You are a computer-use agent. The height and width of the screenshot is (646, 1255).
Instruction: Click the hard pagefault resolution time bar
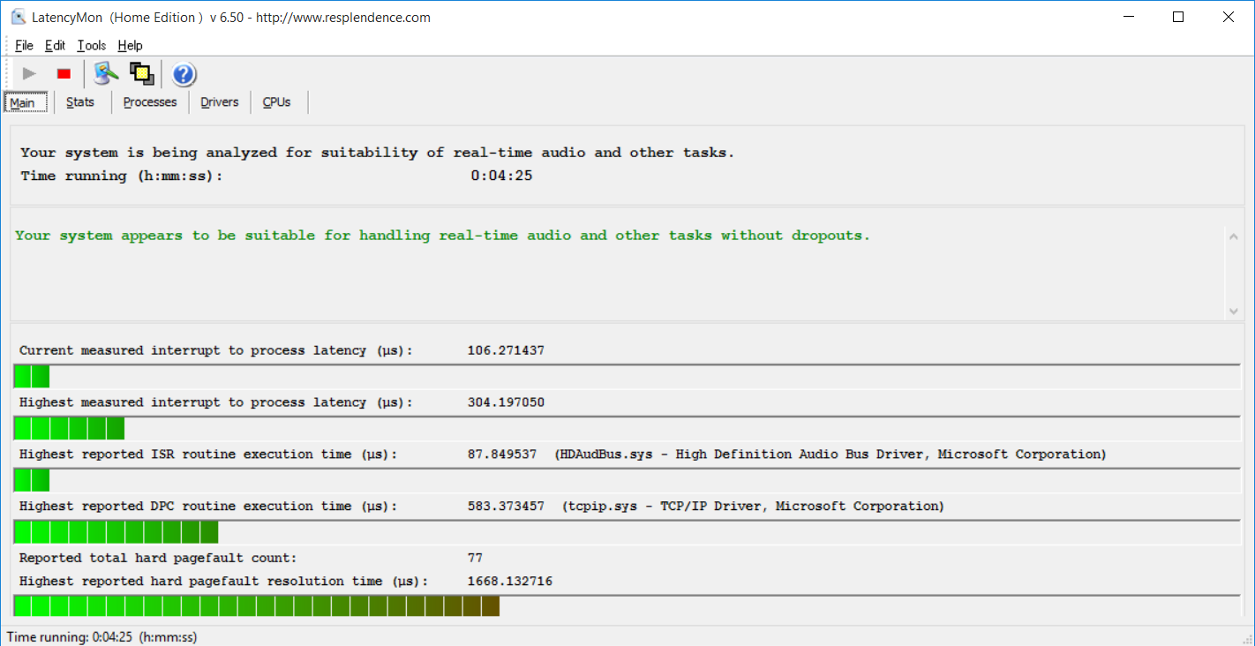click(627, 605)
